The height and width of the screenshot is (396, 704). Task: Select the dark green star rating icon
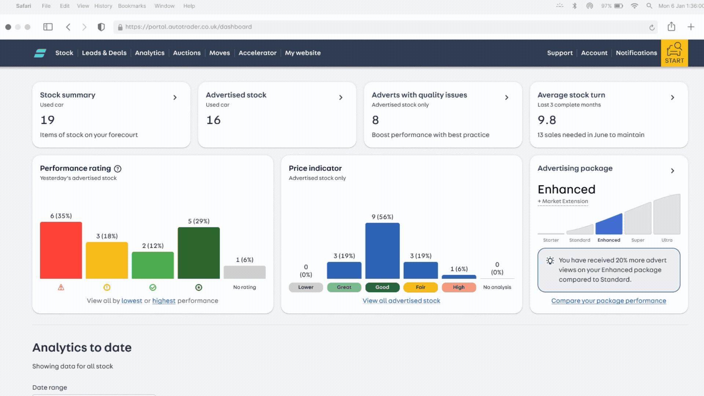point(199,287)
